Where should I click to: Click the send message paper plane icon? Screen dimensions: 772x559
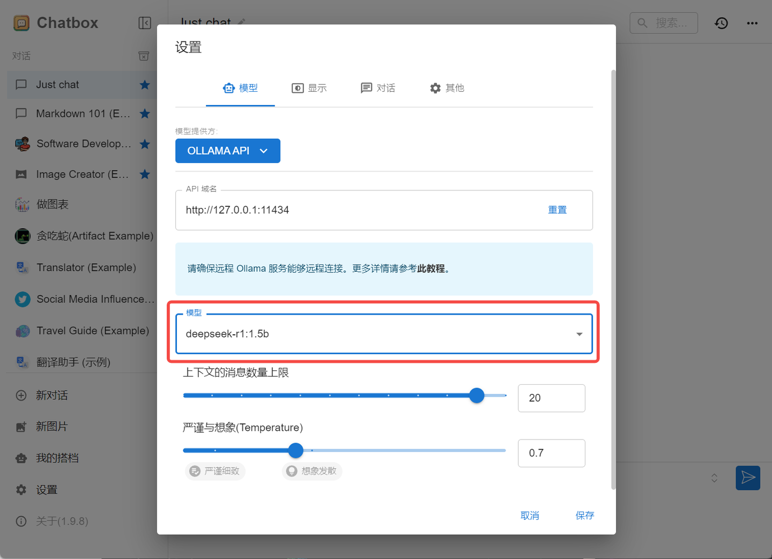(748, 478)
